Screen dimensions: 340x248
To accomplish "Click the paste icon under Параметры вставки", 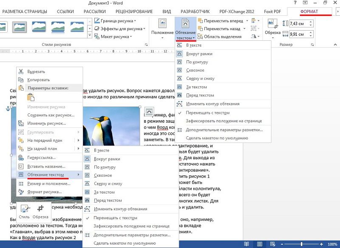I will (x=31, y=97).
